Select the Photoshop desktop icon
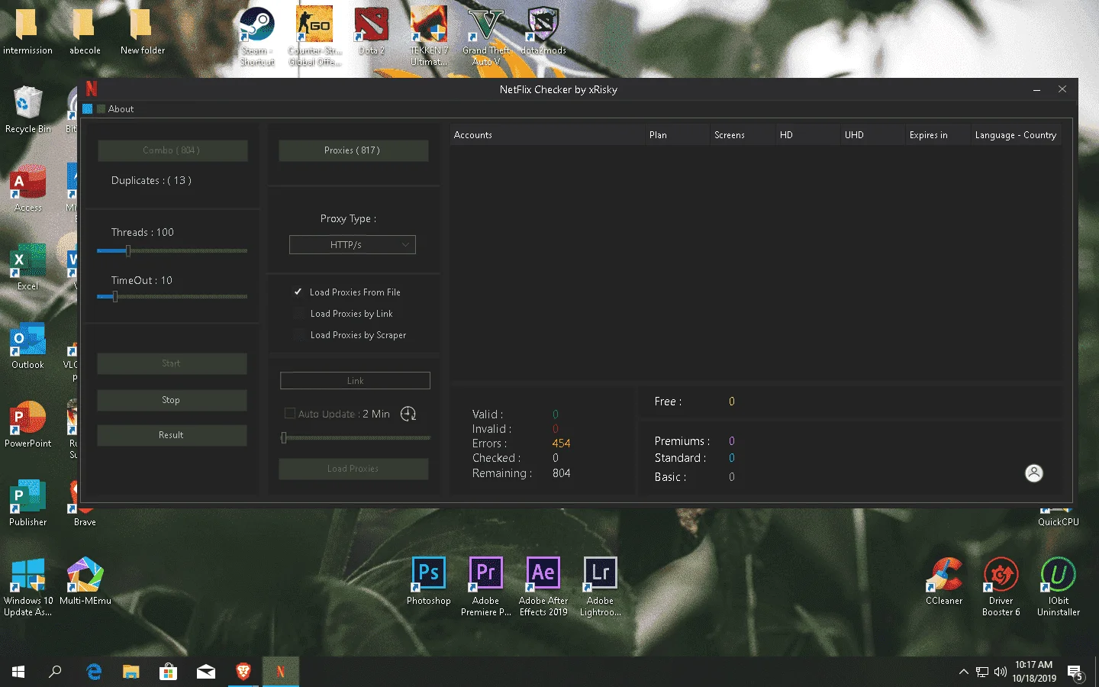 point(429,582)
